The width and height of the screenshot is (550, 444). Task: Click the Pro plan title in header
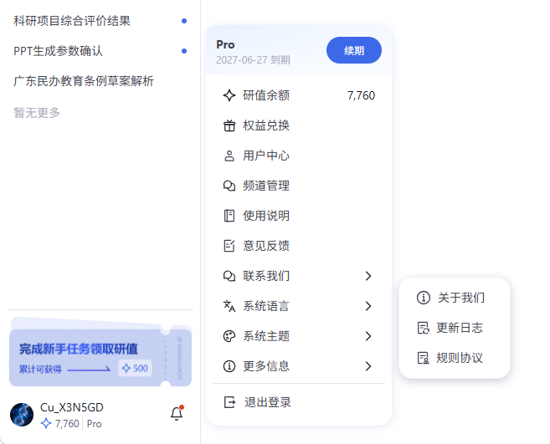tap(225, 44)
